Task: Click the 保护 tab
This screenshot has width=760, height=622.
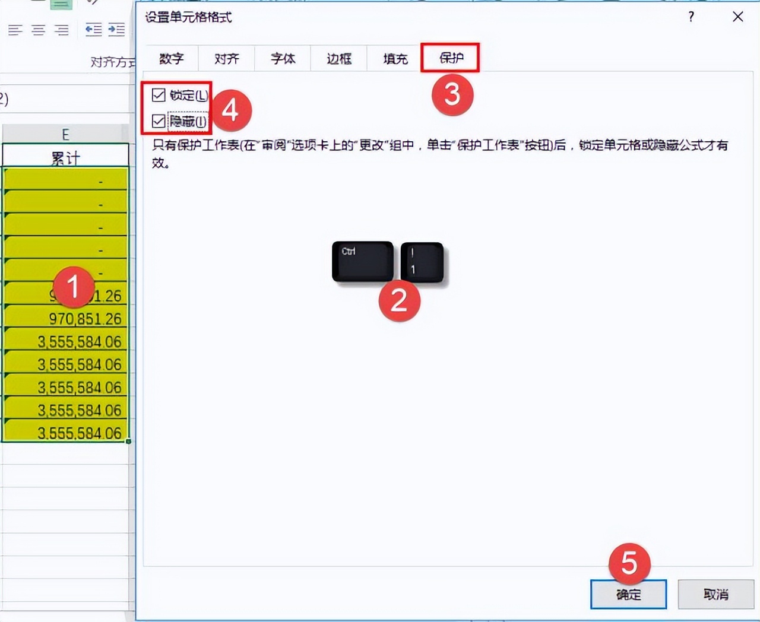Action: point(450,58)
